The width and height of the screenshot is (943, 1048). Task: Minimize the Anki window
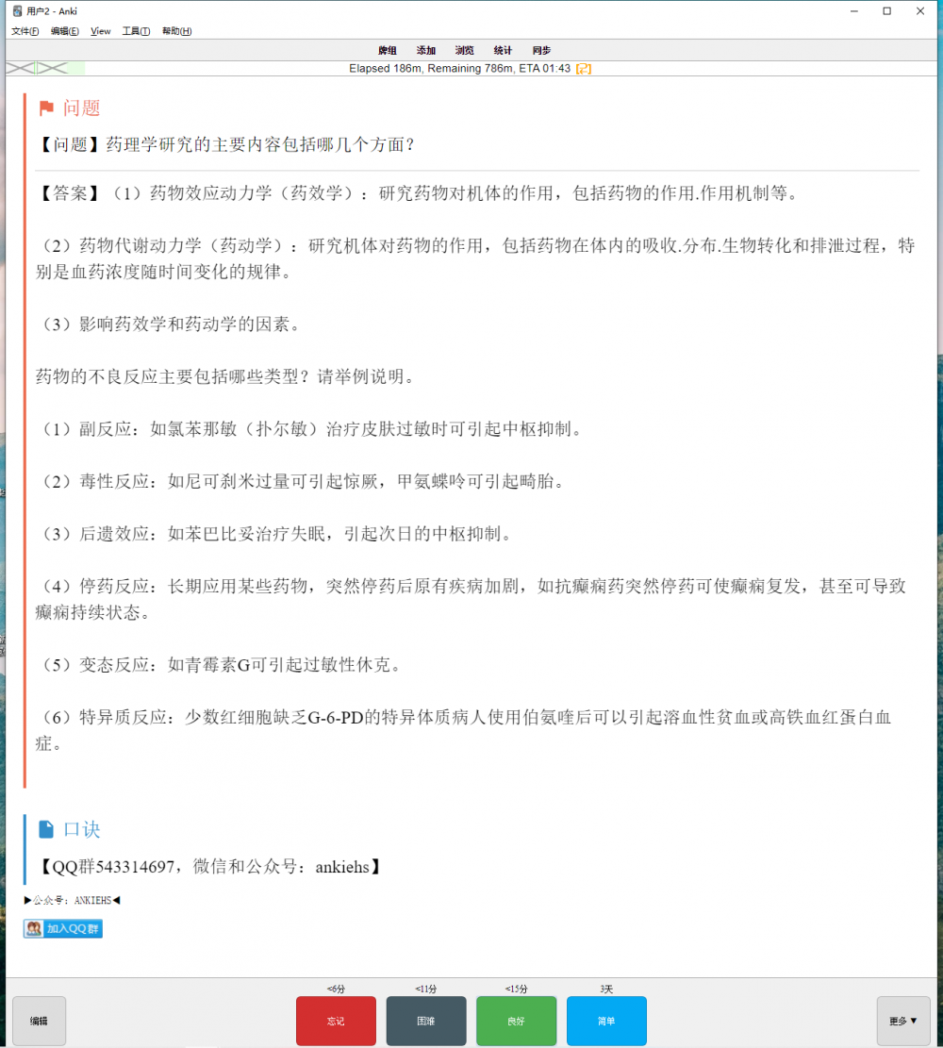pos(854,10)
